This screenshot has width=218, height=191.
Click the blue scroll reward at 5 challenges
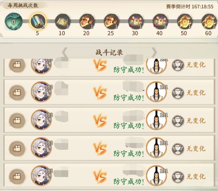coord(38,21)
